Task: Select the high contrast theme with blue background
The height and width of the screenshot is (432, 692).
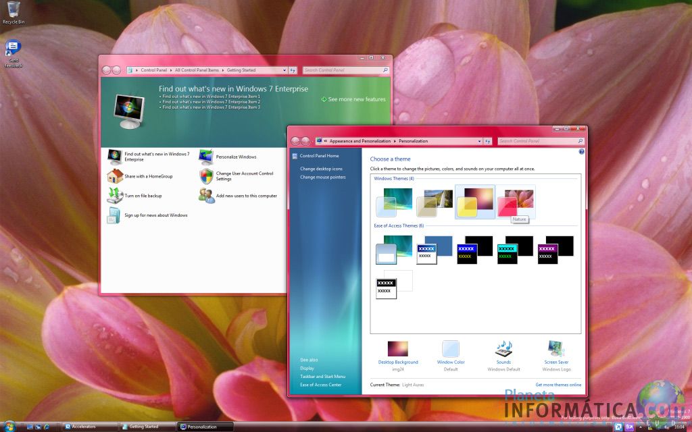Action: [435, 250]
